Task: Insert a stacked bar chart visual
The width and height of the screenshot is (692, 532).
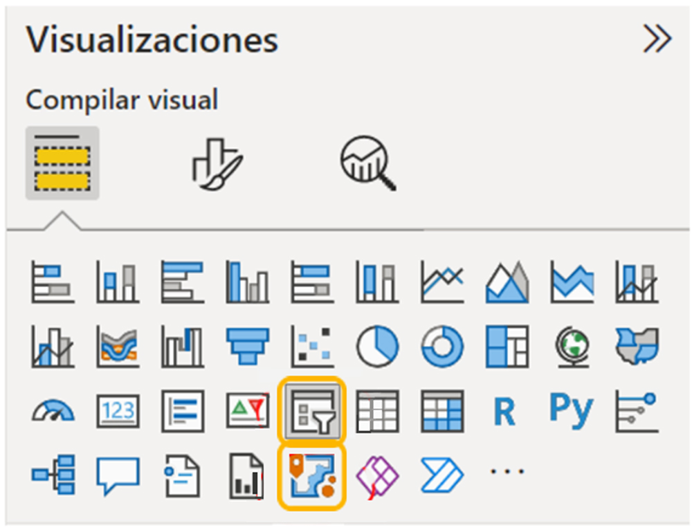Action: click(x=53, y=282)
